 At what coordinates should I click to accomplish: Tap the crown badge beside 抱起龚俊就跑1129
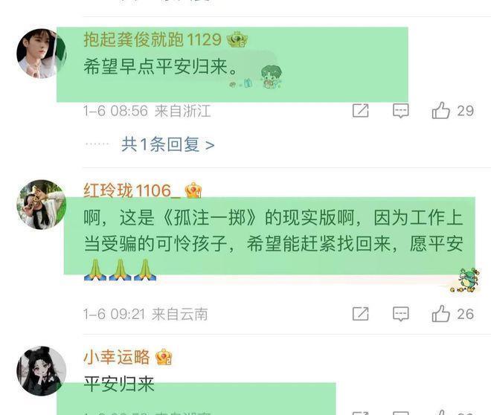tap(237, 39)
